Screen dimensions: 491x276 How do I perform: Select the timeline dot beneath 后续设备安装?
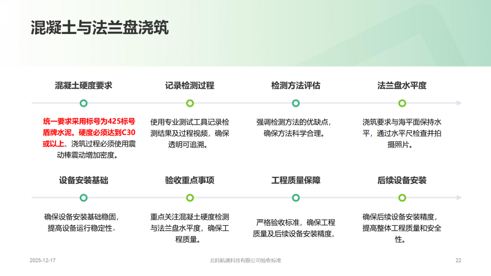coord(402,197)
